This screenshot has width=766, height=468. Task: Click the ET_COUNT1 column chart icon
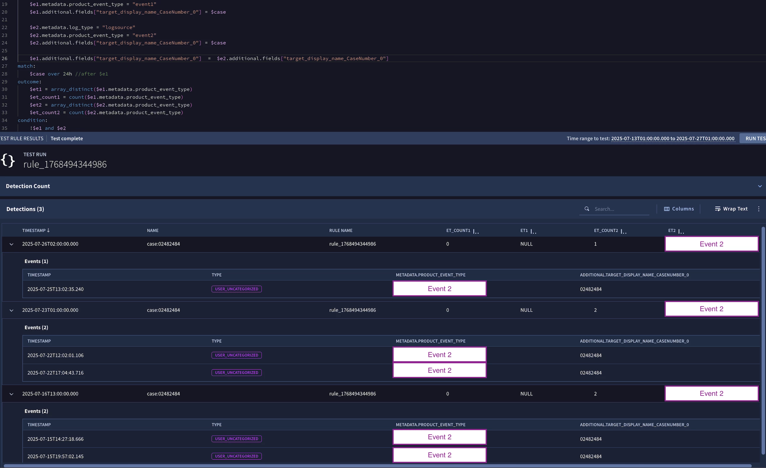pos(476,231)
